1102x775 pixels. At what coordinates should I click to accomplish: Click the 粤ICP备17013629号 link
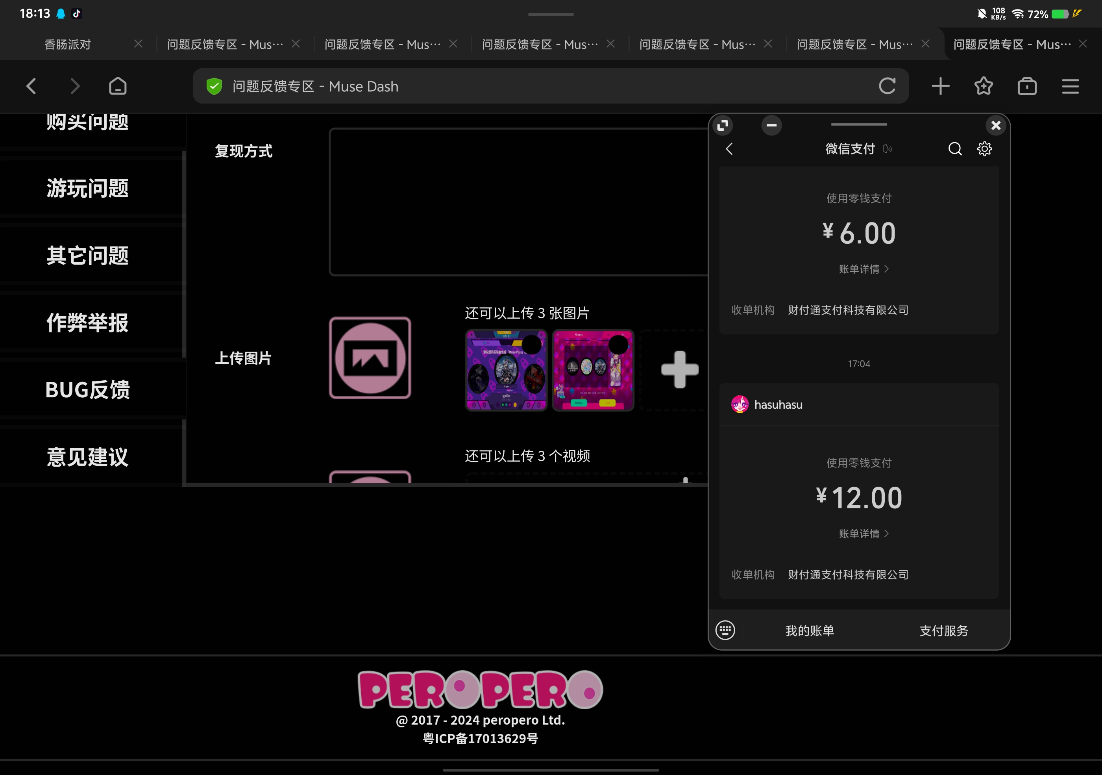pyautogui.click(x=480, y=738)
